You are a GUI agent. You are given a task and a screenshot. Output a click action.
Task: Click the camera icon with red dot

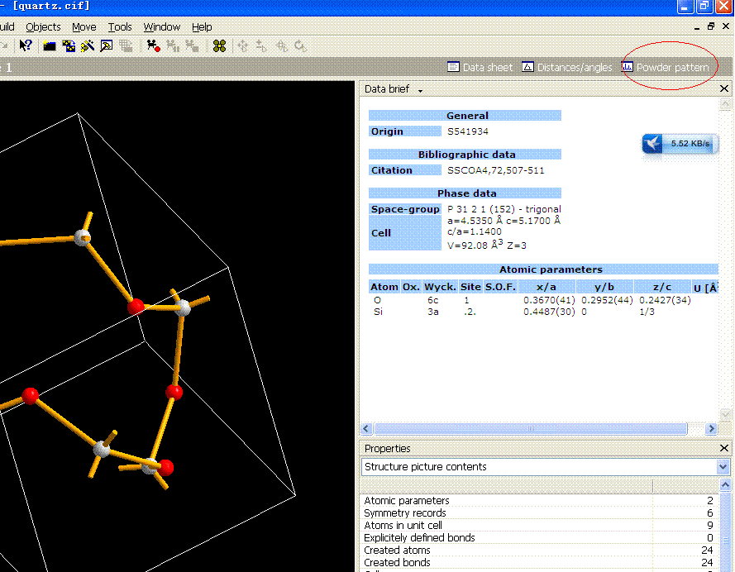pyautogui.click(x=153, y=46)
